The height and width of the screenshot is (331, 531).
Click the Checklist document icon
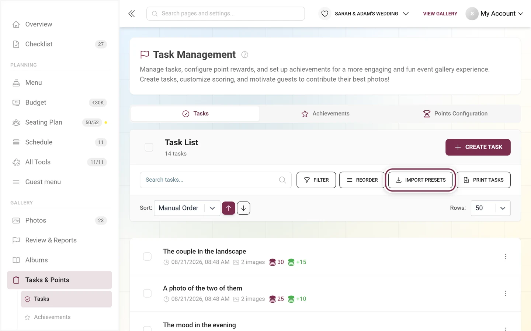[16, 44]
